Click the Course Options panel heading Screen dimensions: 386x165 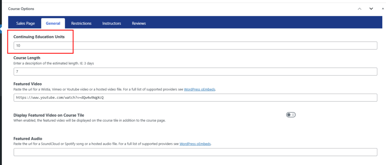[21, 9]
